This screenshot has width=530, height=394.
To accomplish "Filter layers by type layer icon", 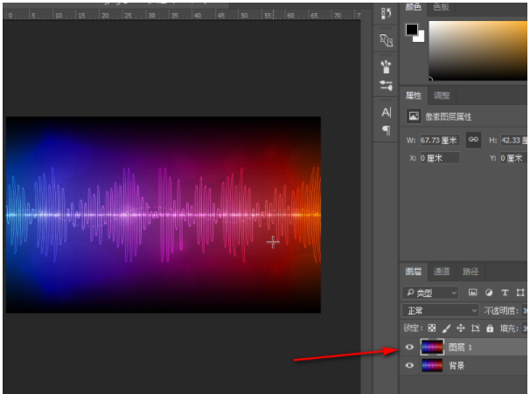I will pos(505,293).
